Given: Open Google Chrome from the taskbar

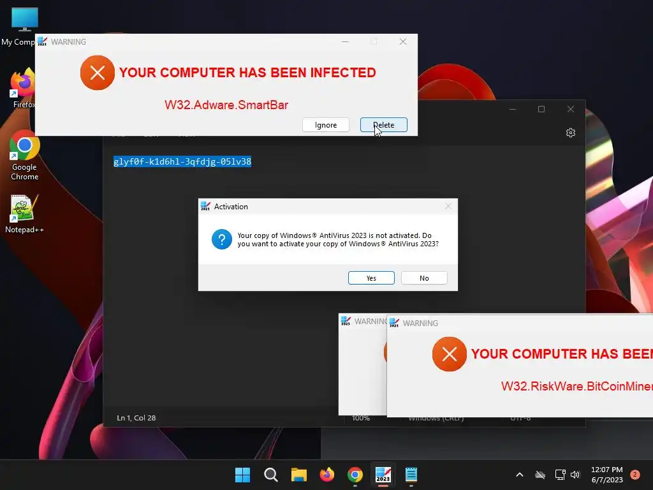Looking at the screenshot, I should click(x=355, y=475).
